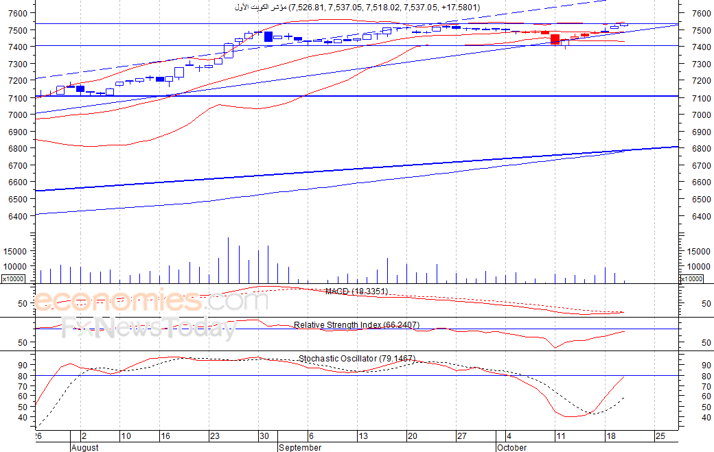
Task: Select the date marker 2 beside August
Action: 84,436
